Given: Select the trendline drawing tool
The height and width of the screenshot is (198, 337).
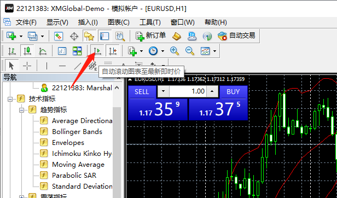Looking at the screenshot, I should click(x=78, y=66).
